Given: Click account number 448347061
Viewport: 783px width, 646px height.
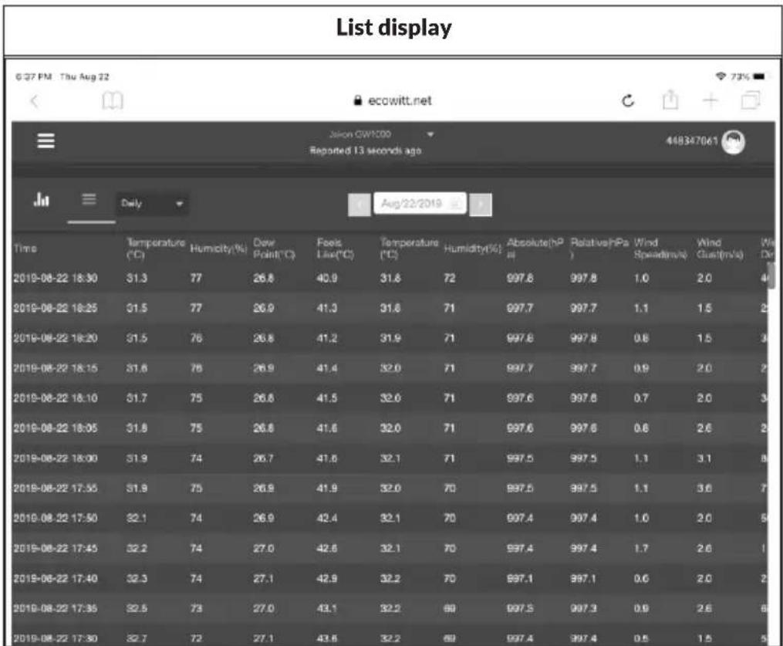Looking at the screenshot, I should coord(692,141).
